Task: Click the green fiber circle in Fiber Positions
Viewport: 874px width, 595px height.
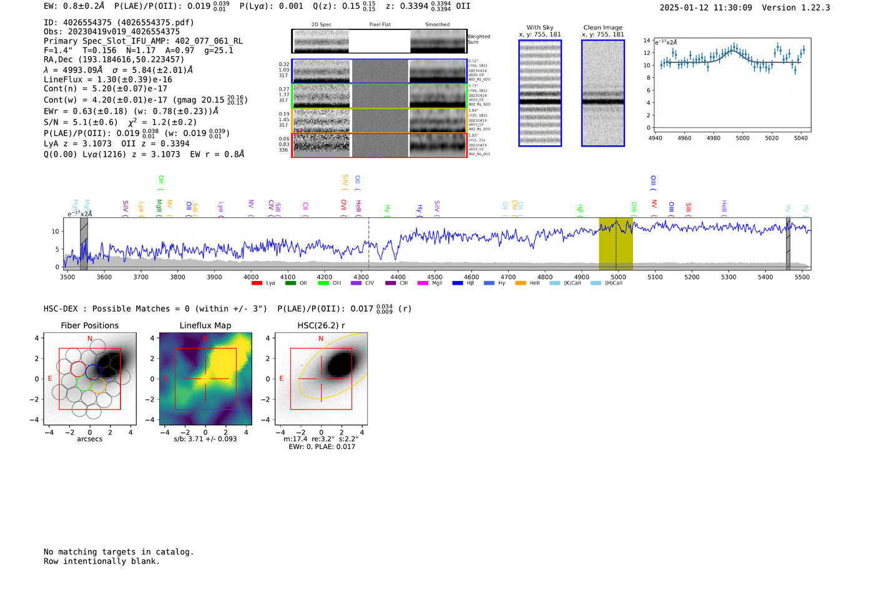Action: [84, 383]
